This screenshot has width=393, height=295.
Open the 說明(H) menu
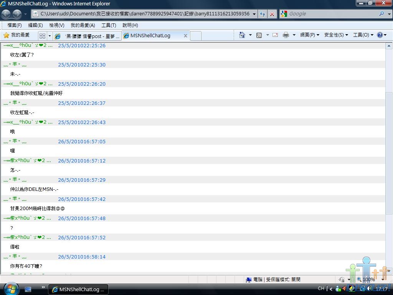[130, 25]
